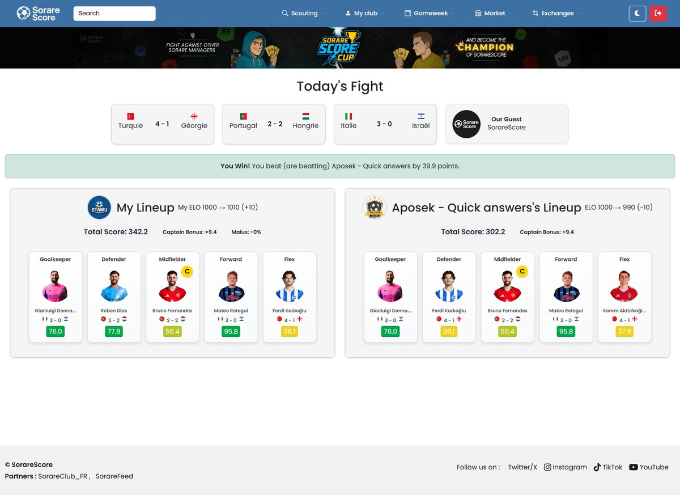Click the Italy flag in third match card
The image size is (680, 495).
pos(348,116)
